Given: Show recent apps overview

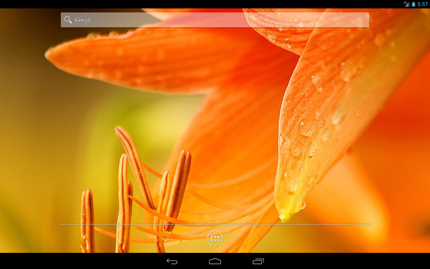Looking at the screenshot, I should tap(258, 261).
